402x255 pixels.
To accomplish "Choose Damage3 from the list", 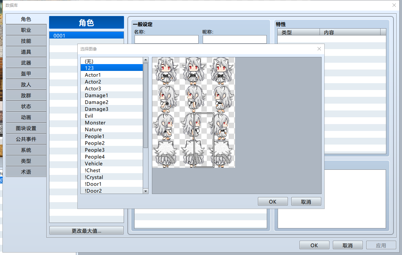I will pos(112,109).
